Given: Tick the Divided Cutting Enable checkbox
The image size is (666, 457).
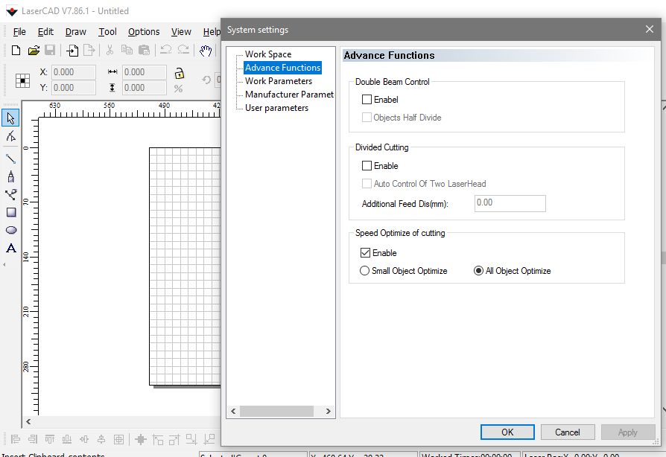Looking at the screenshot, I should pos(367,166).
